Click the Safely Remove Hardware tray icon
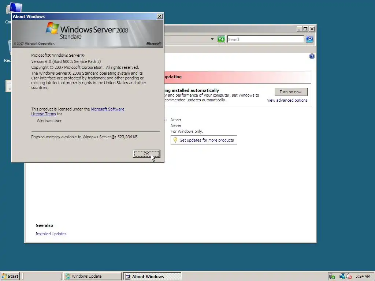This screenshot has height=281, width=375. 332,277
